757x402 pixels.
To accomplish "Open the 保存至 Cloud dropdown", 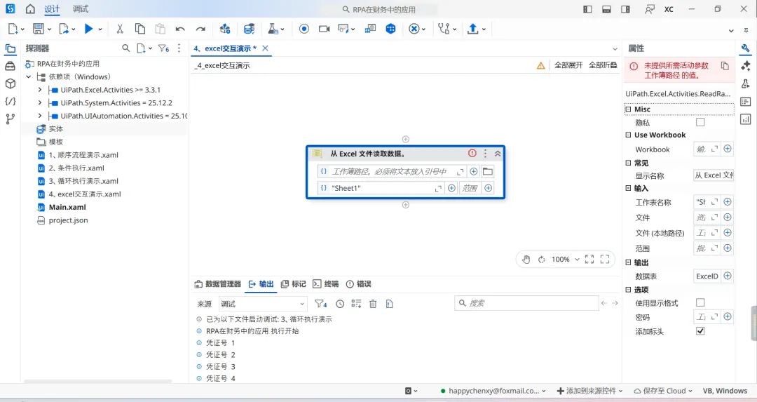I will (x=663, y=391).
